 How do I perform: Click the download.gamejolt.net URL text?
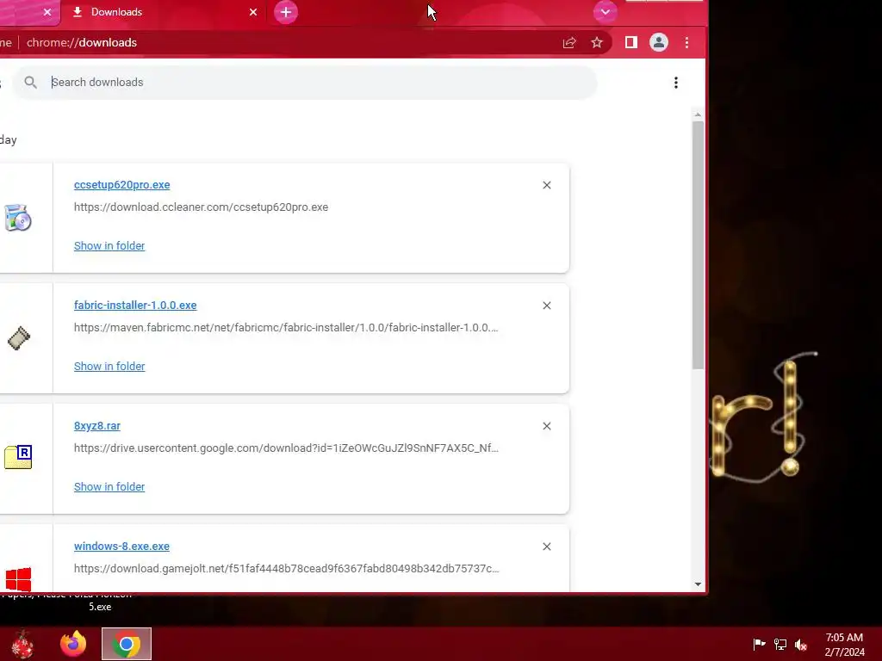point(286,568)
